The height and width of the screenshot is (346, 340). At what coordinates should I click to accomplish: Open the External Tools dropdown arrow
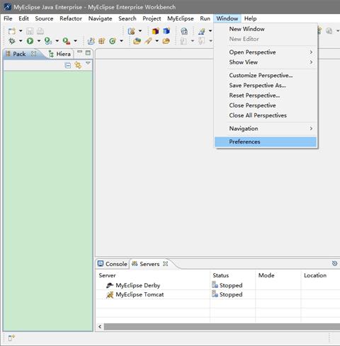[75, 41]
